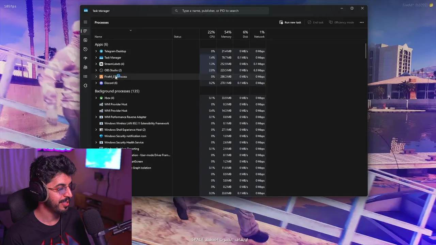Select the Background processes (135) heading
Viewport: 436px width, 245px height.
click(117, 91)
